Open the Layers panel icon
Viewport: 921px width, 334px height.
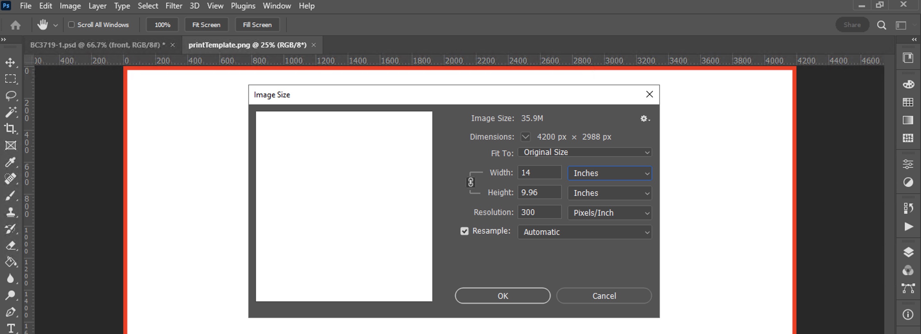[x=908, y=252]
